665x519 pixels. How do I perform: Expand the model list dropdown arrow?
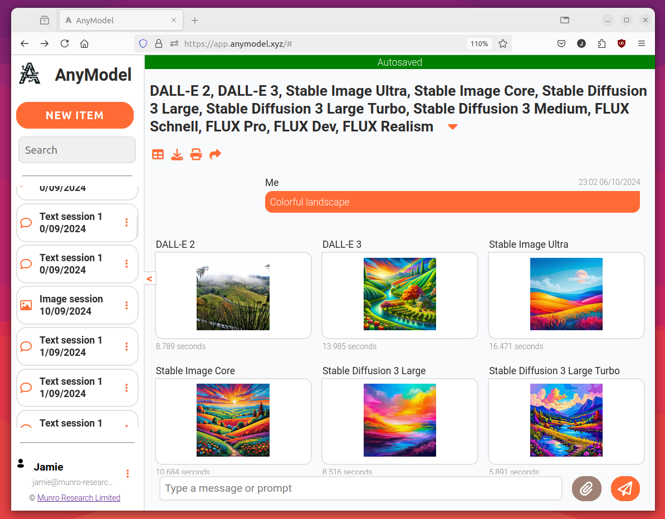(x=452, y=127)
